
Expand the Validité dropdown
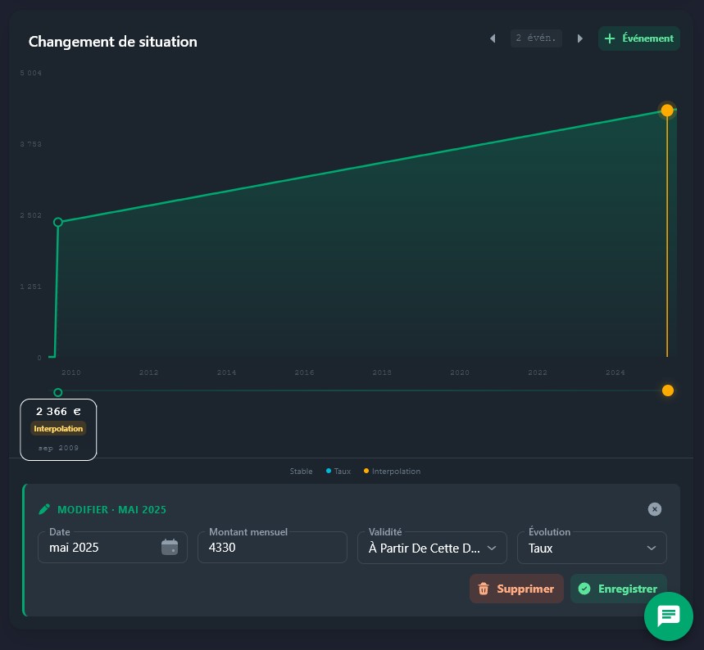(x=432, y=548)
